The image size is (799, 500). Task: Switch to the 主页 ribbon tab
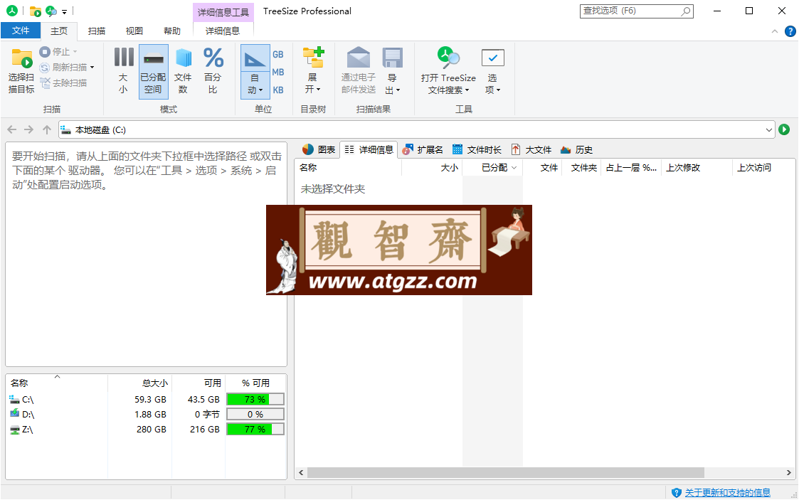click(x=59, y=31)
